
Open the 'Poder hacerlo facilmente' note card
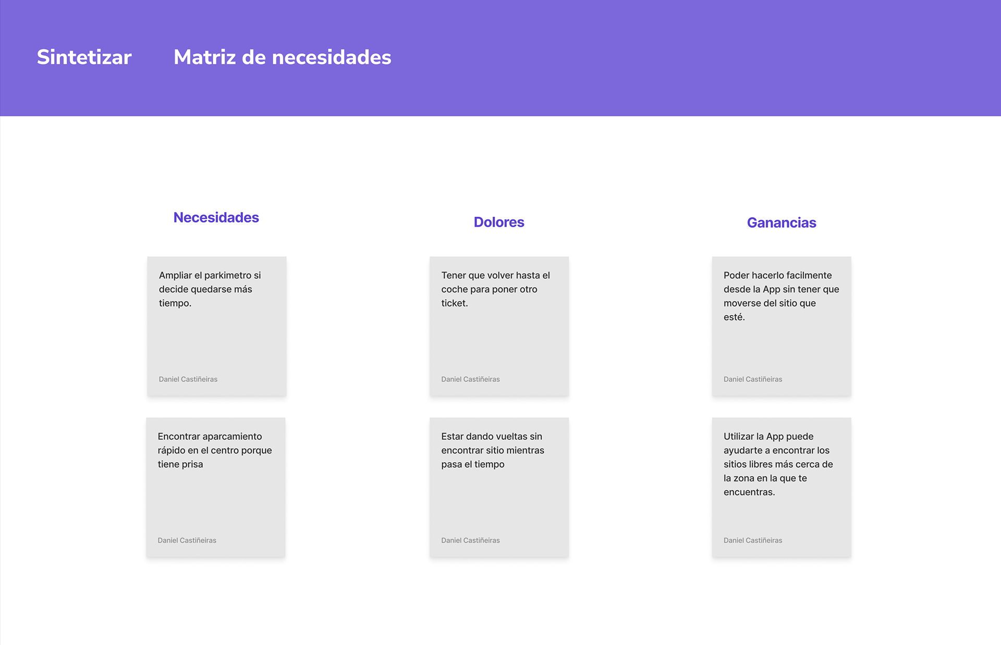tap(782, 326)
